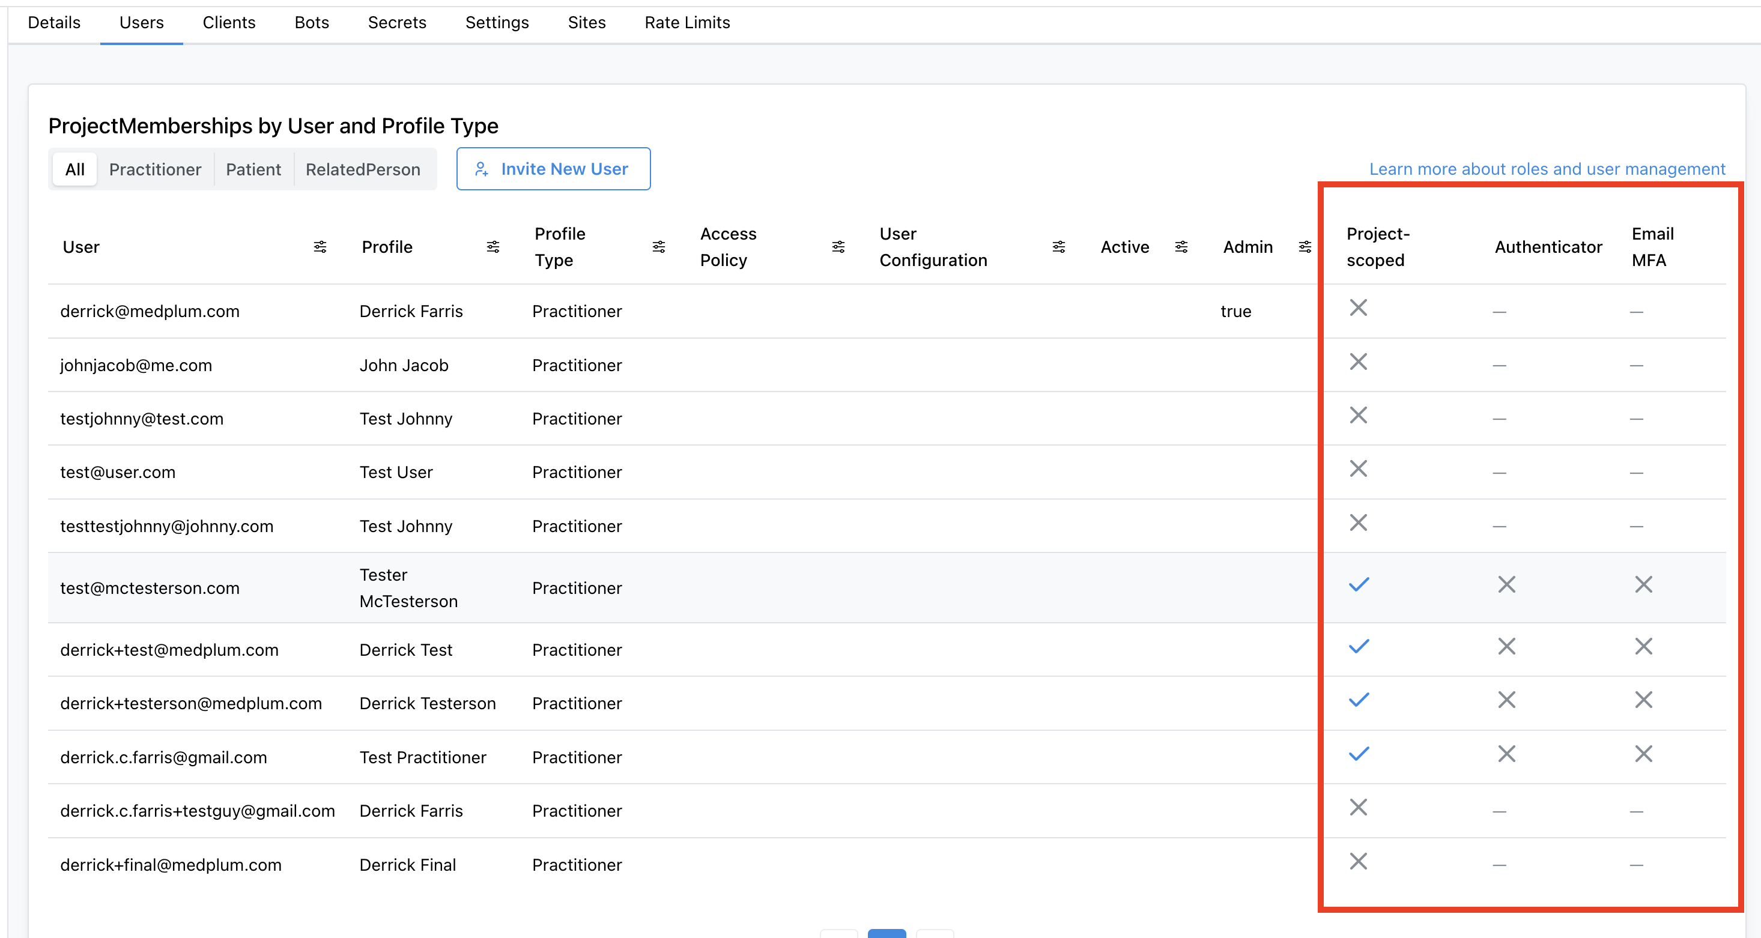1761x938 pixels.
Task: Click Project-scoped checkmark for derrick+test@medplum.com
Action: point(1359,646)
